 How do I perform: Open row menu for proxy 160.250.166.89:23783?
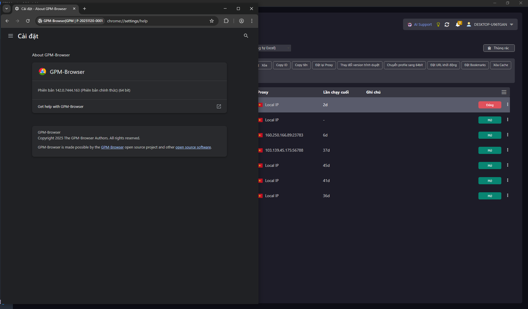[x=507, y=135]
